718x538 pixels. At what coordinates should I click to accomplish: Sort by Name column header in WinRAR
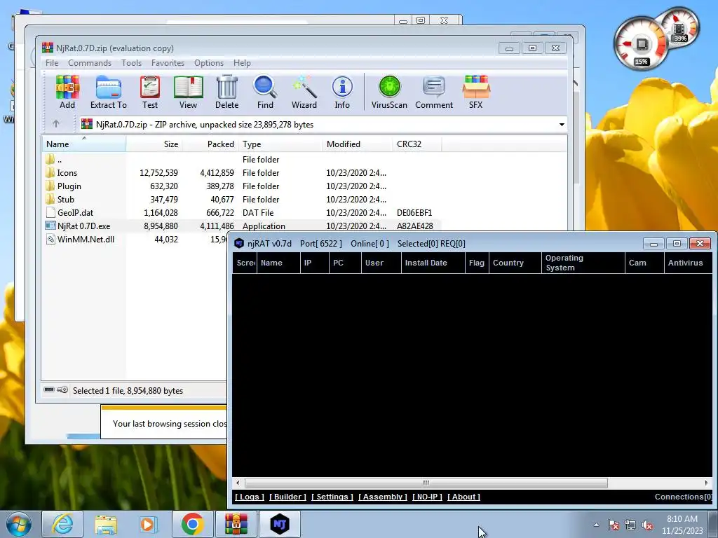(84, 144)
